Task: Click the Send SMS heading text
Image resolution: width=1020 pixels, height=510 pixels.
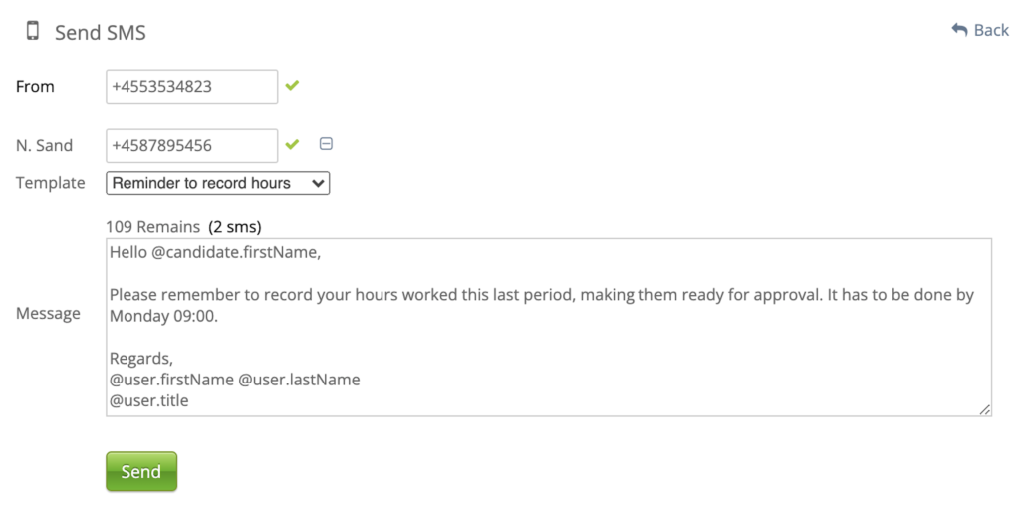Action: tap(101, 33)
